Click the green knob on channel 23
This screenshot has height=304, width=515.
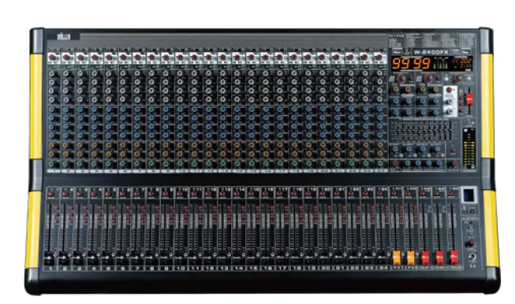(366, 164)
